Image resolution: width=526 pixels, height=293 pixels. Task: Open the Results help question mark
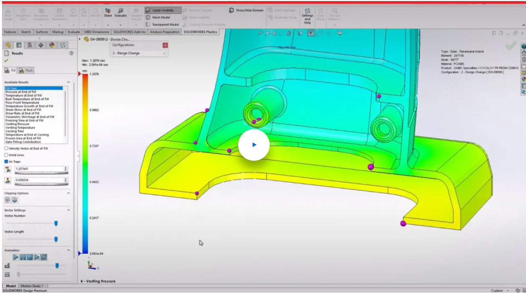point(72,53)
